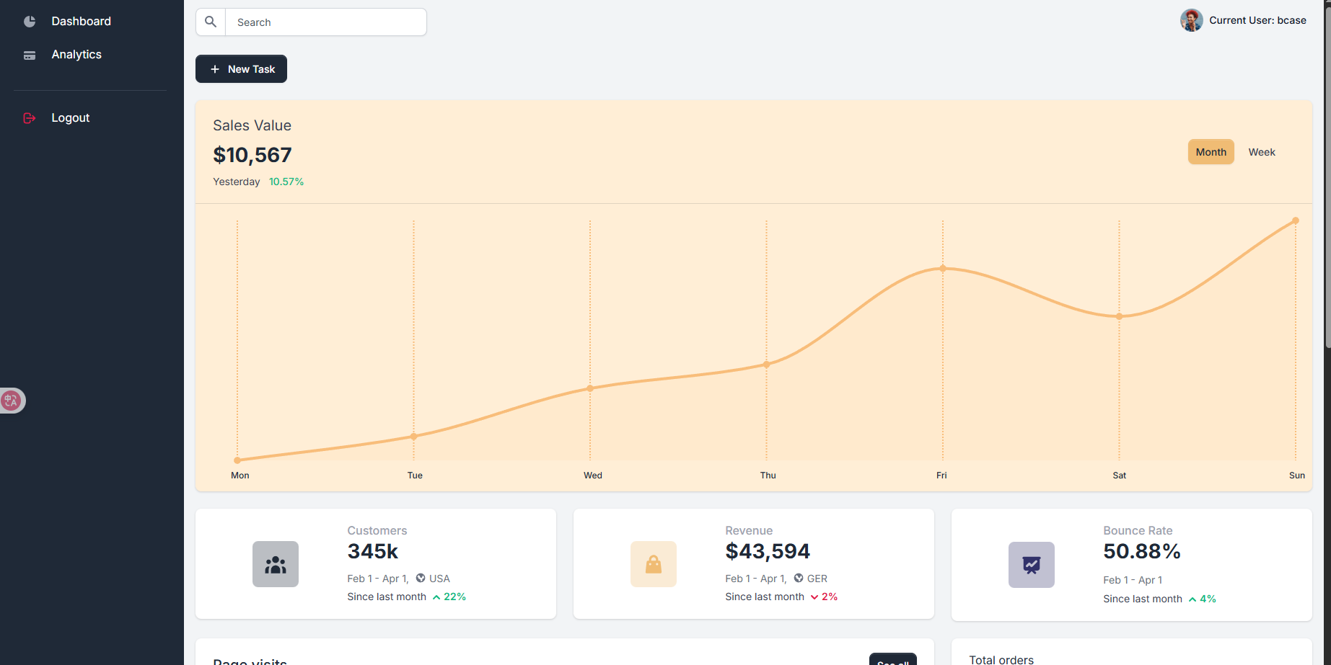Click the Dashboard pie chart icon

click(x=30, y=22)
